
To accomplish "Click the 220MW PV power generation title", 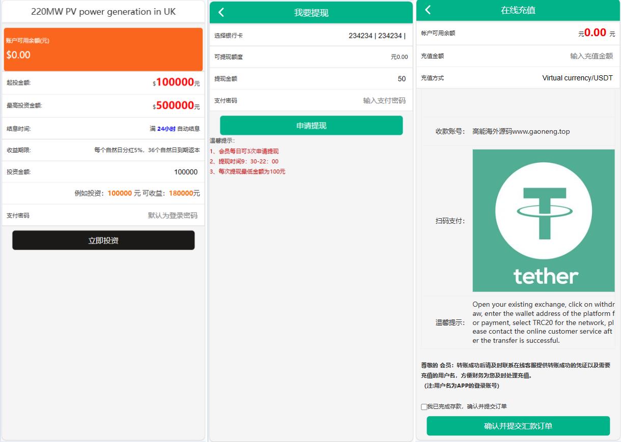I will click(103, 12).
